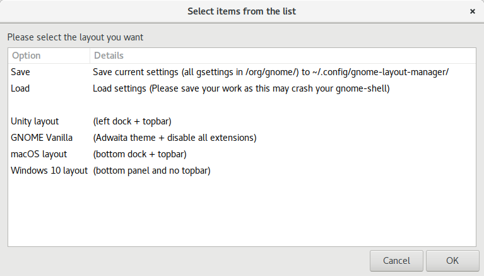Pick the GNOME Vanilla entry
The height and width of the screenshot is (276, 484).
[42, 138]
